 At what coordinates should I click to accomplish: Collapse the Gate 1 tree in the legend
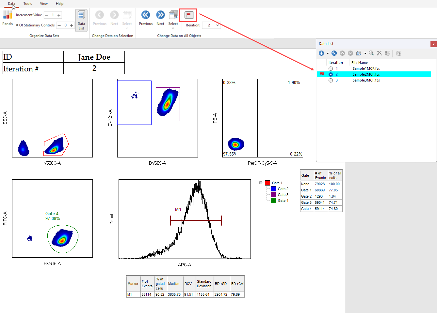coord(260,183)
